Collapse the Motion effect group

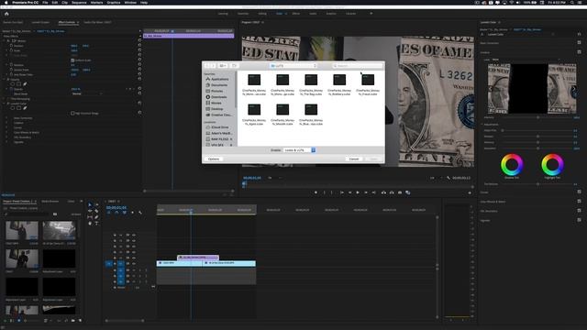[x=5, y=40]
